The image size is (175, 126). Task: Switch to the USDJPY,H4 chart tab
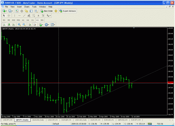[8, 120]
